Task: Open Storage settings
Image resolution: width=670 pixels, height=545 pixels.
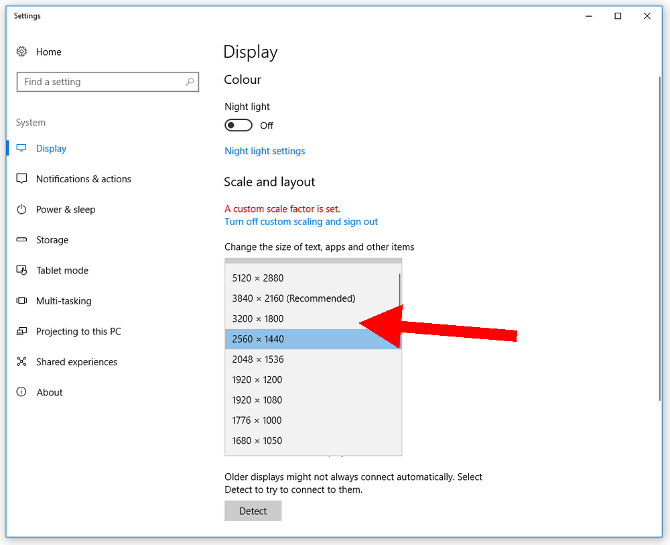Action: click(52, 240)
